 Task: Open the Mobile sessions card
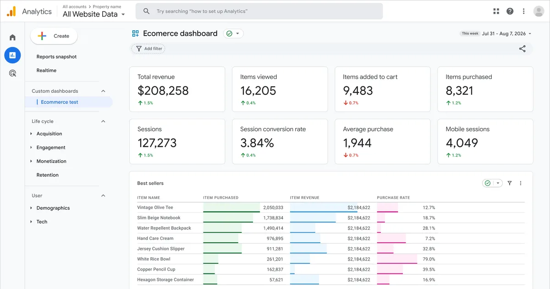pos(485,141)
